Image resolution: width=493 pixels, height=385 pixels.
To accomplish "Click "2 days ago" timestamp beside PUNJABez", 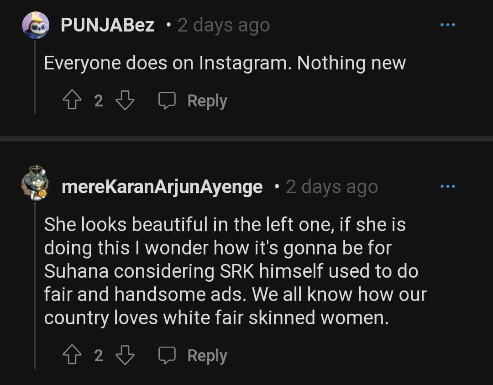I will [224, 26].
